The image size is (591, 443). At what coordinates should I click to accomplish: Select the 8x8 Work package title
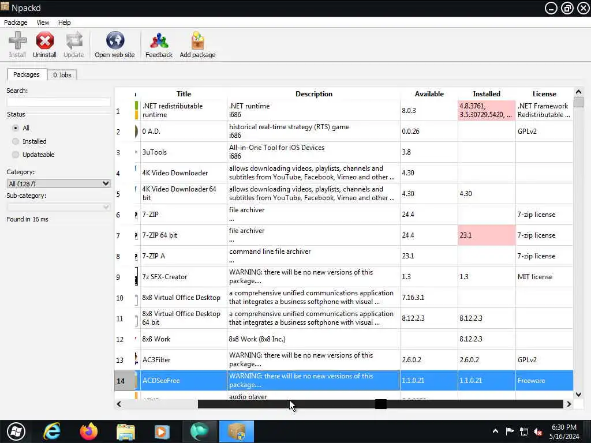coord(156,339)
